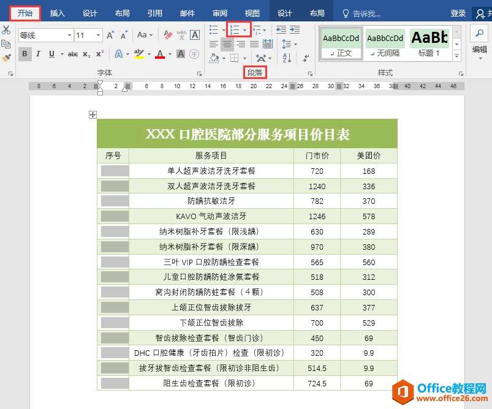Apply character shading icon
This screenshot has height=409, width=492.
click(x=181, y=54)
